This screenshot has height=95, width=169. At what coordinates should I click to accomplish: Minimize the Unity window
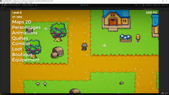159,1
